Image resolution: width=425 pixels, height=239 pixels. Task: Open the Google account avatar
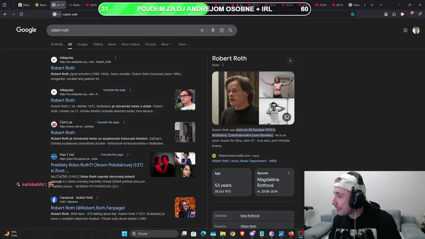416,30
